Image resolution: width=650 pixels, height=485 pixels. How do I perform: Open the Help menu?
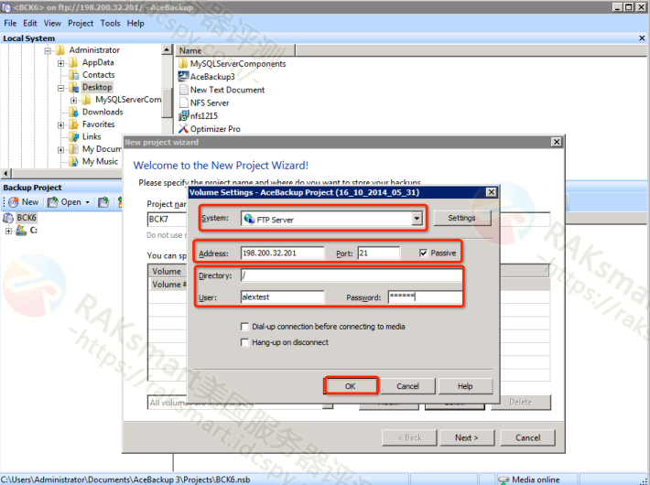coord(135,23)
